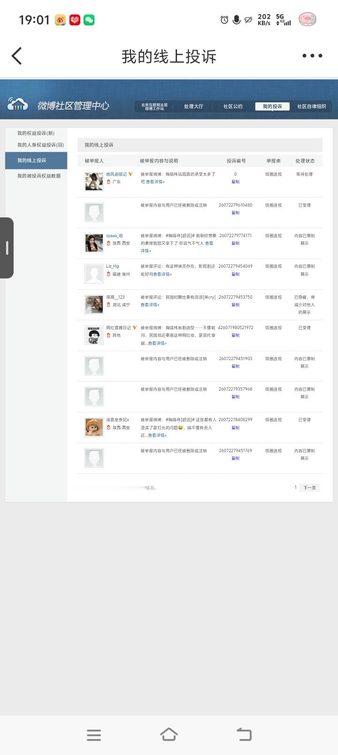Image resolution: width=338 pixels, height=755 pixels.
Task: Select 我的线上投诉 in sidebar
Action: tap(36, 161)
